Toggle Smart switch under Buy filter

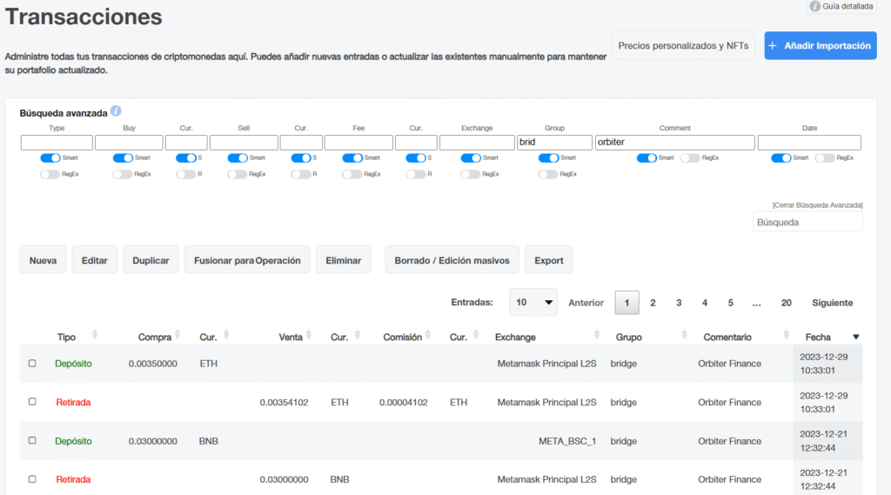[x=123, y=158]
